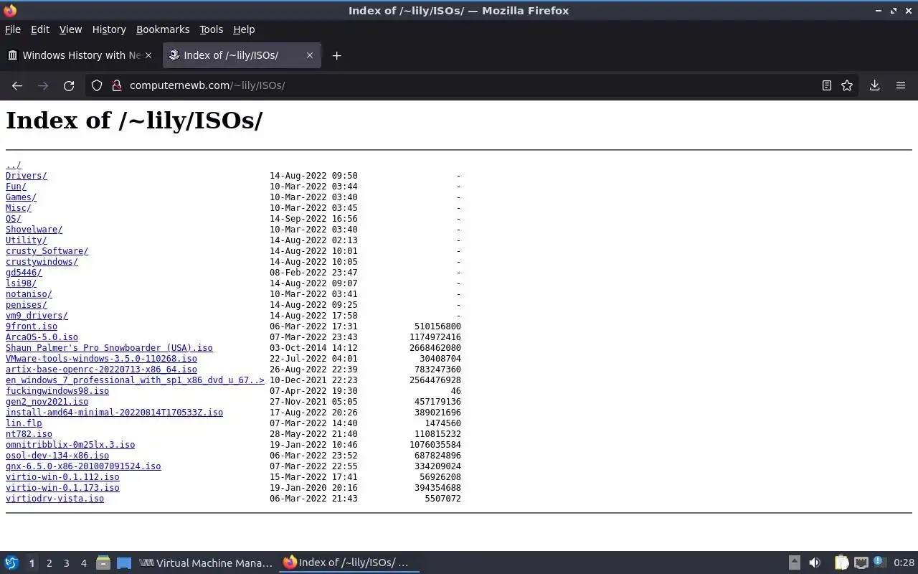Download lin.flp floppy image
Screen dimensions: 918x574
tap(24, 423)
